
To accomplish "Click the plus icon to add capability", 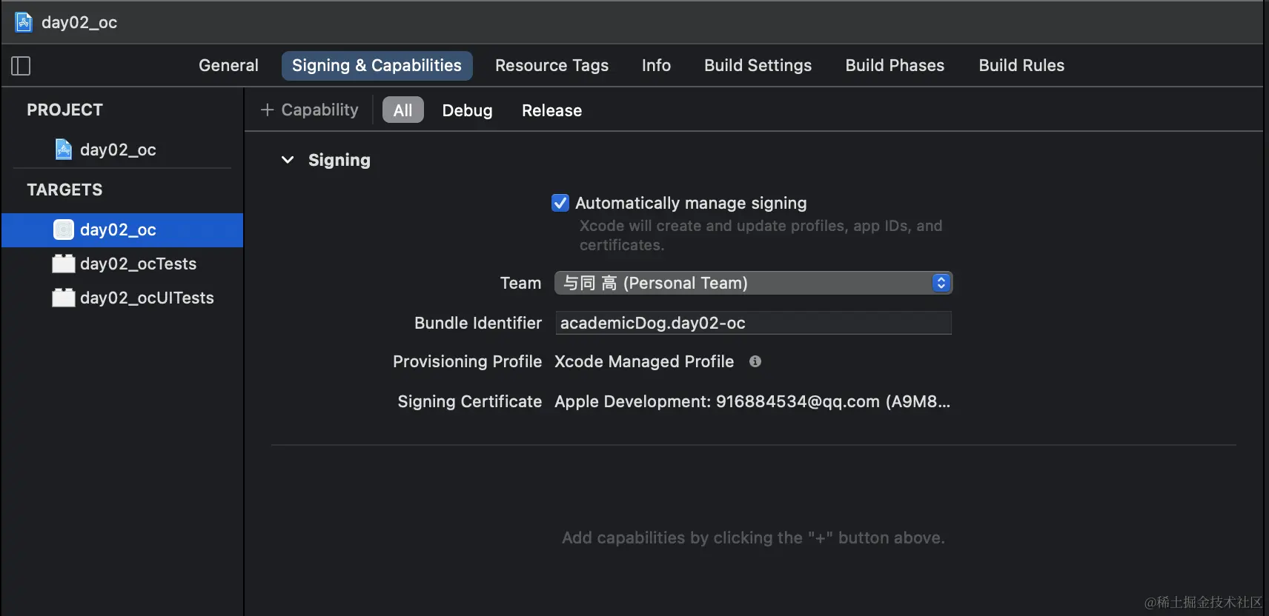I will [267, 110].
